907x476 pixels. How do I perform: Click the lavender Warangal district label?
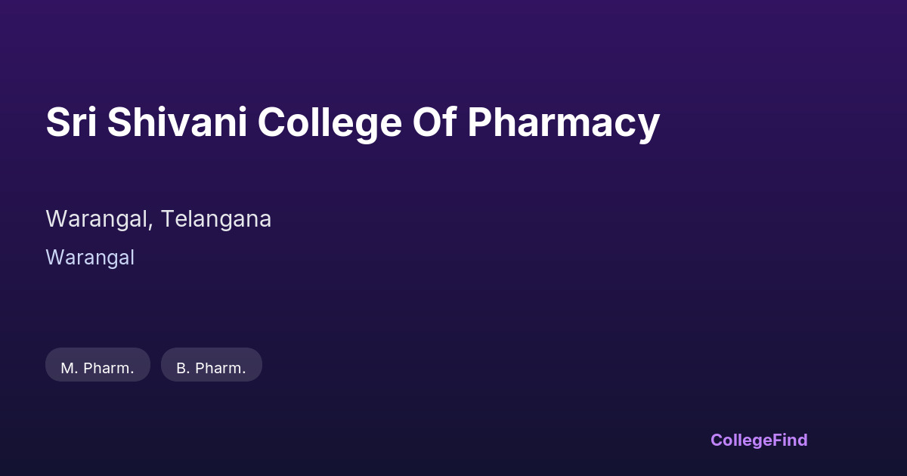pos(90,258)
